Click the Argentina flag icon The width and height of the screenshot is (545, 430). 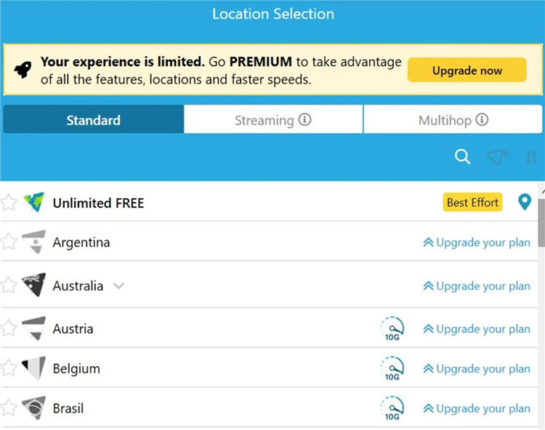click(33, 241)
